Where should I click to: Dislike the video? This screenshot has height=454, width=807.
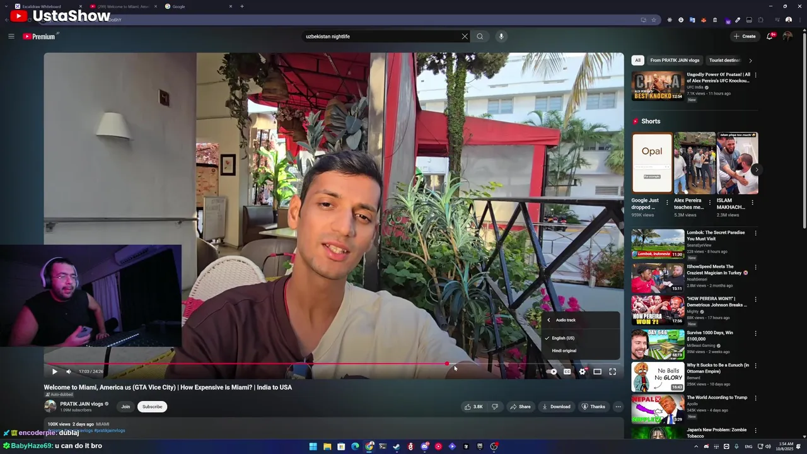click(495, 407)
